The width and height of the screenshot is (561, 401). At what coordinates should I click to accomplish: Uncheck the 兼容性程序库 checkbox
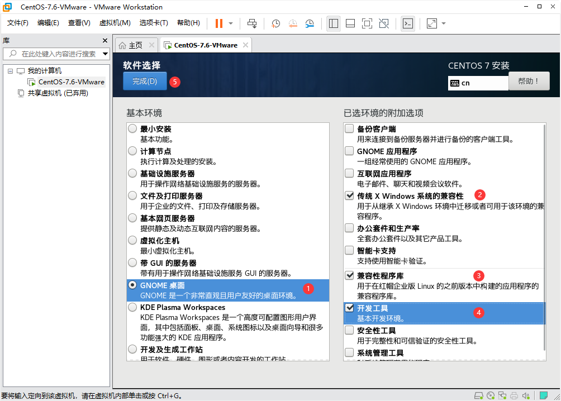tap(349, 275)
